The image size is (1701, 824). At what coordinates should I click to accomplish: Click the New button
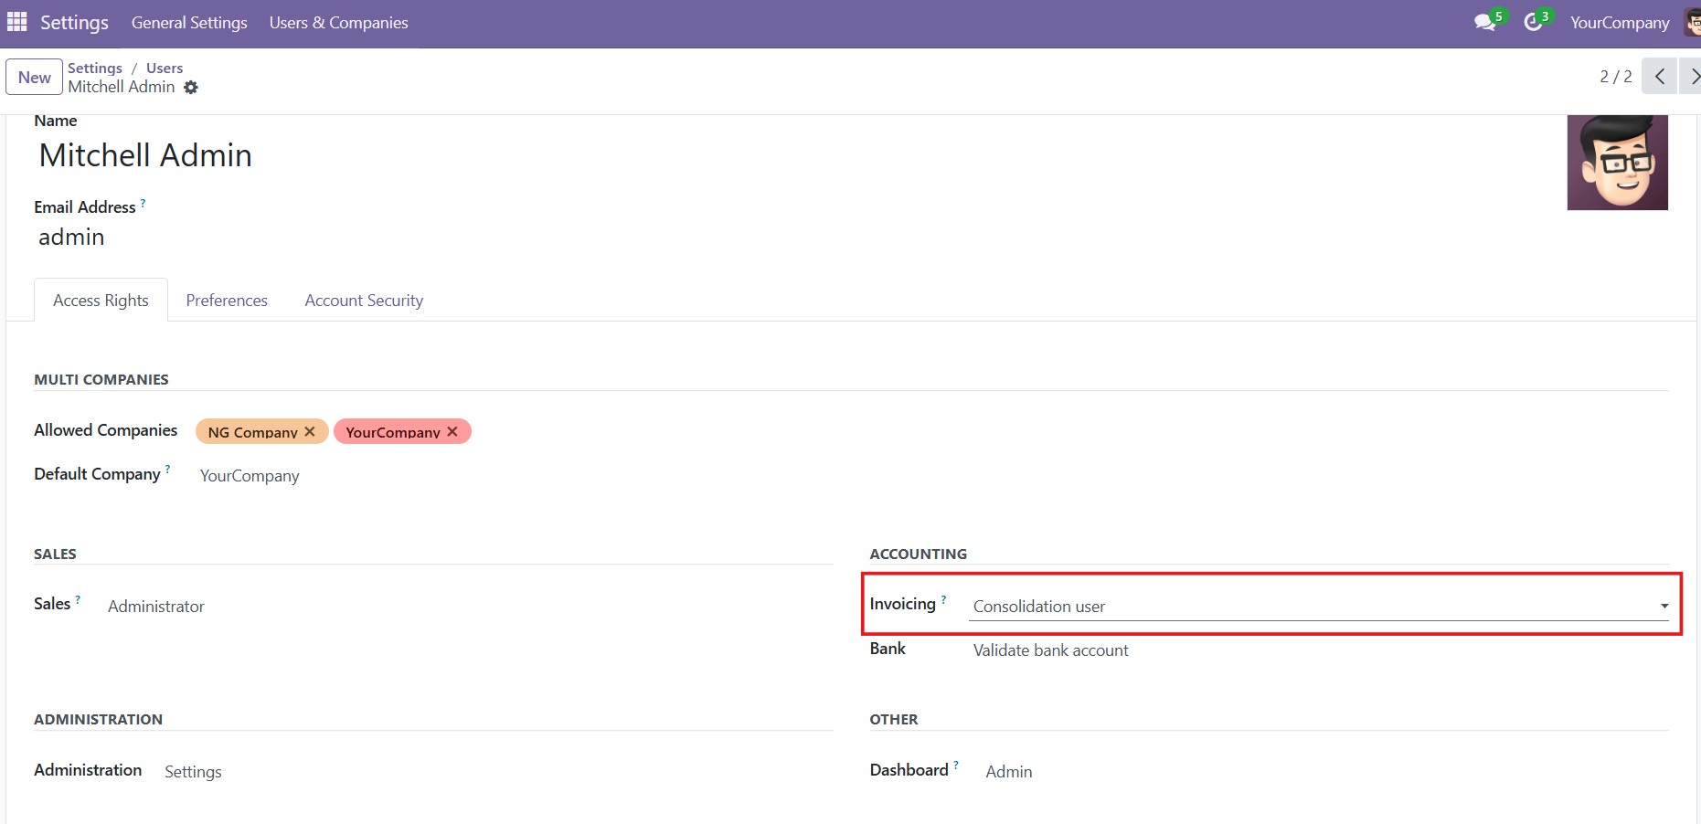35,78
